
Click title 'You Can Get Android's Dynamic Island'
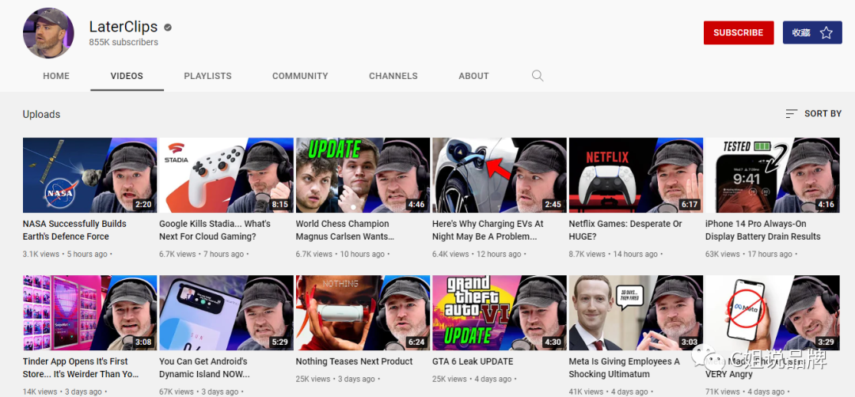(204, 368)
